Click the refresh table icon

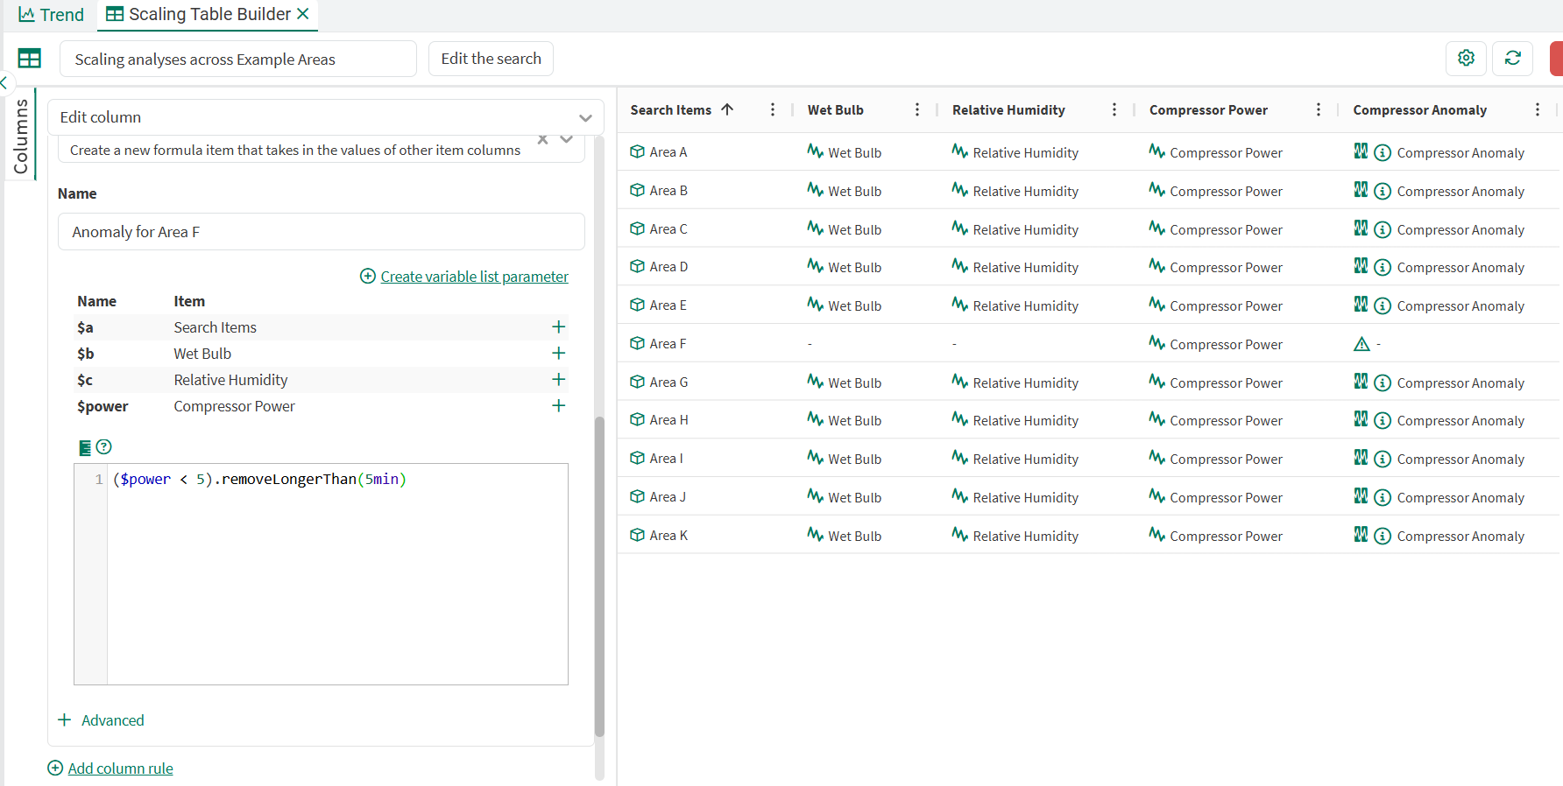pos(1512,58)
